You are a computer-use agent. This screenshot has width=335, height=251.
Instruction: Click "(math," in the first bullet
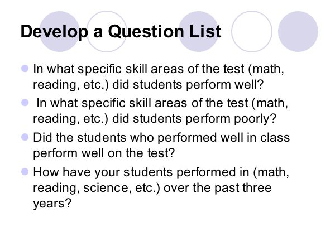[x=266, y=69]
